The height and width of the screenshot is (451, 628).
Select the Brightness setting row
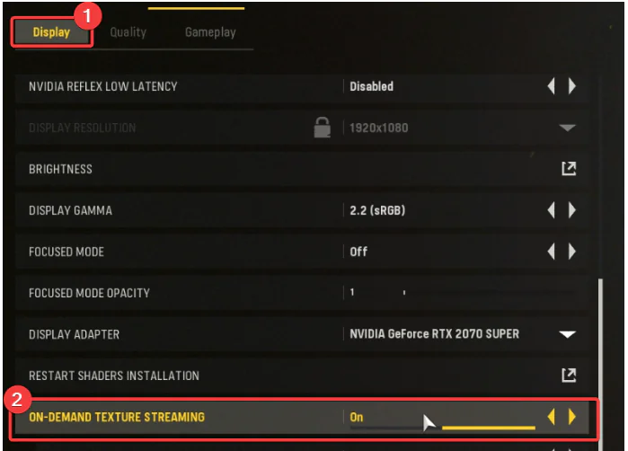[x=302, y=169]
